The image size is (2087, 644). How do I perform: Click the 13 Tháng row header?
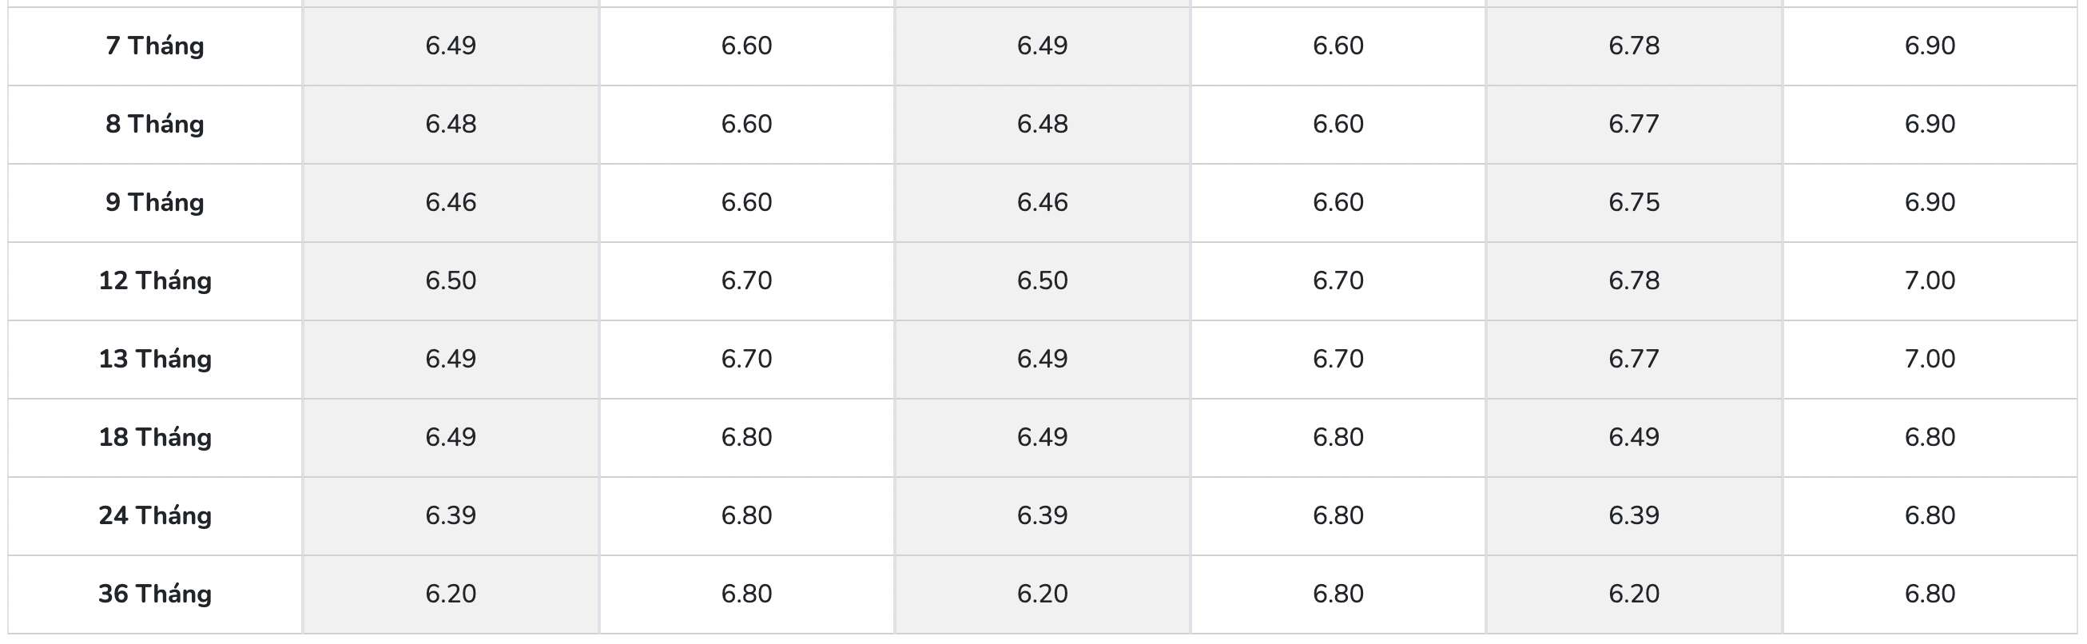(x=155, y=359)
